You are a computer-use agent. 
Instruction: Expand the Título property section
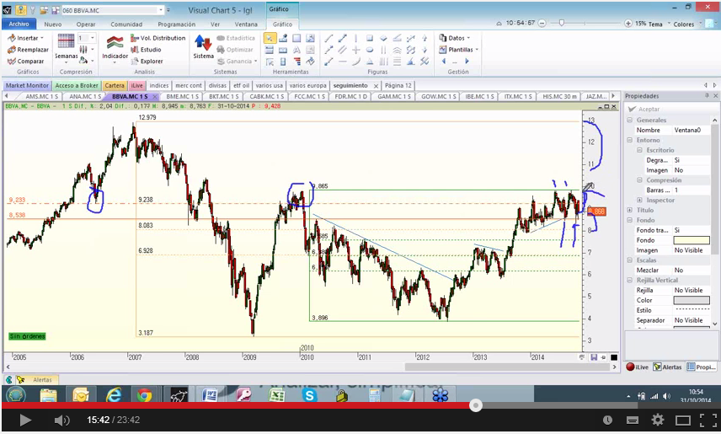click(629, 210)
